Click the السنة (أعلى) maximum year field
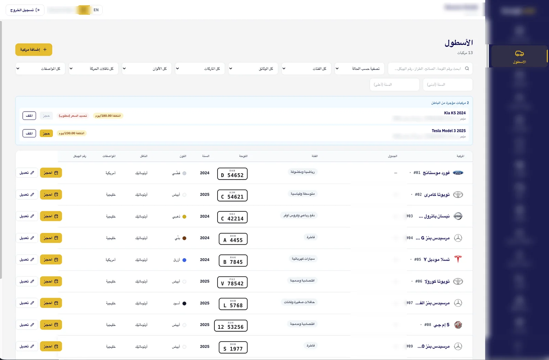 point(395,85)
